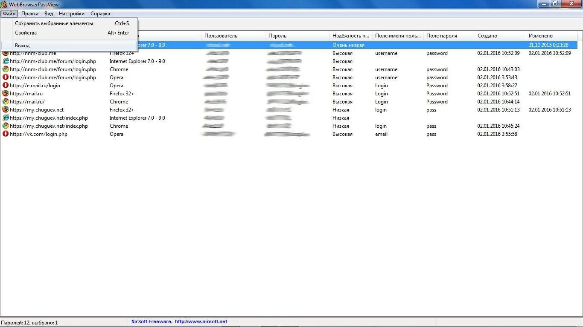The image size is (583, 327).
Task: Click the WebBrowserPassView title bar app icon
Action: (4, 4)
